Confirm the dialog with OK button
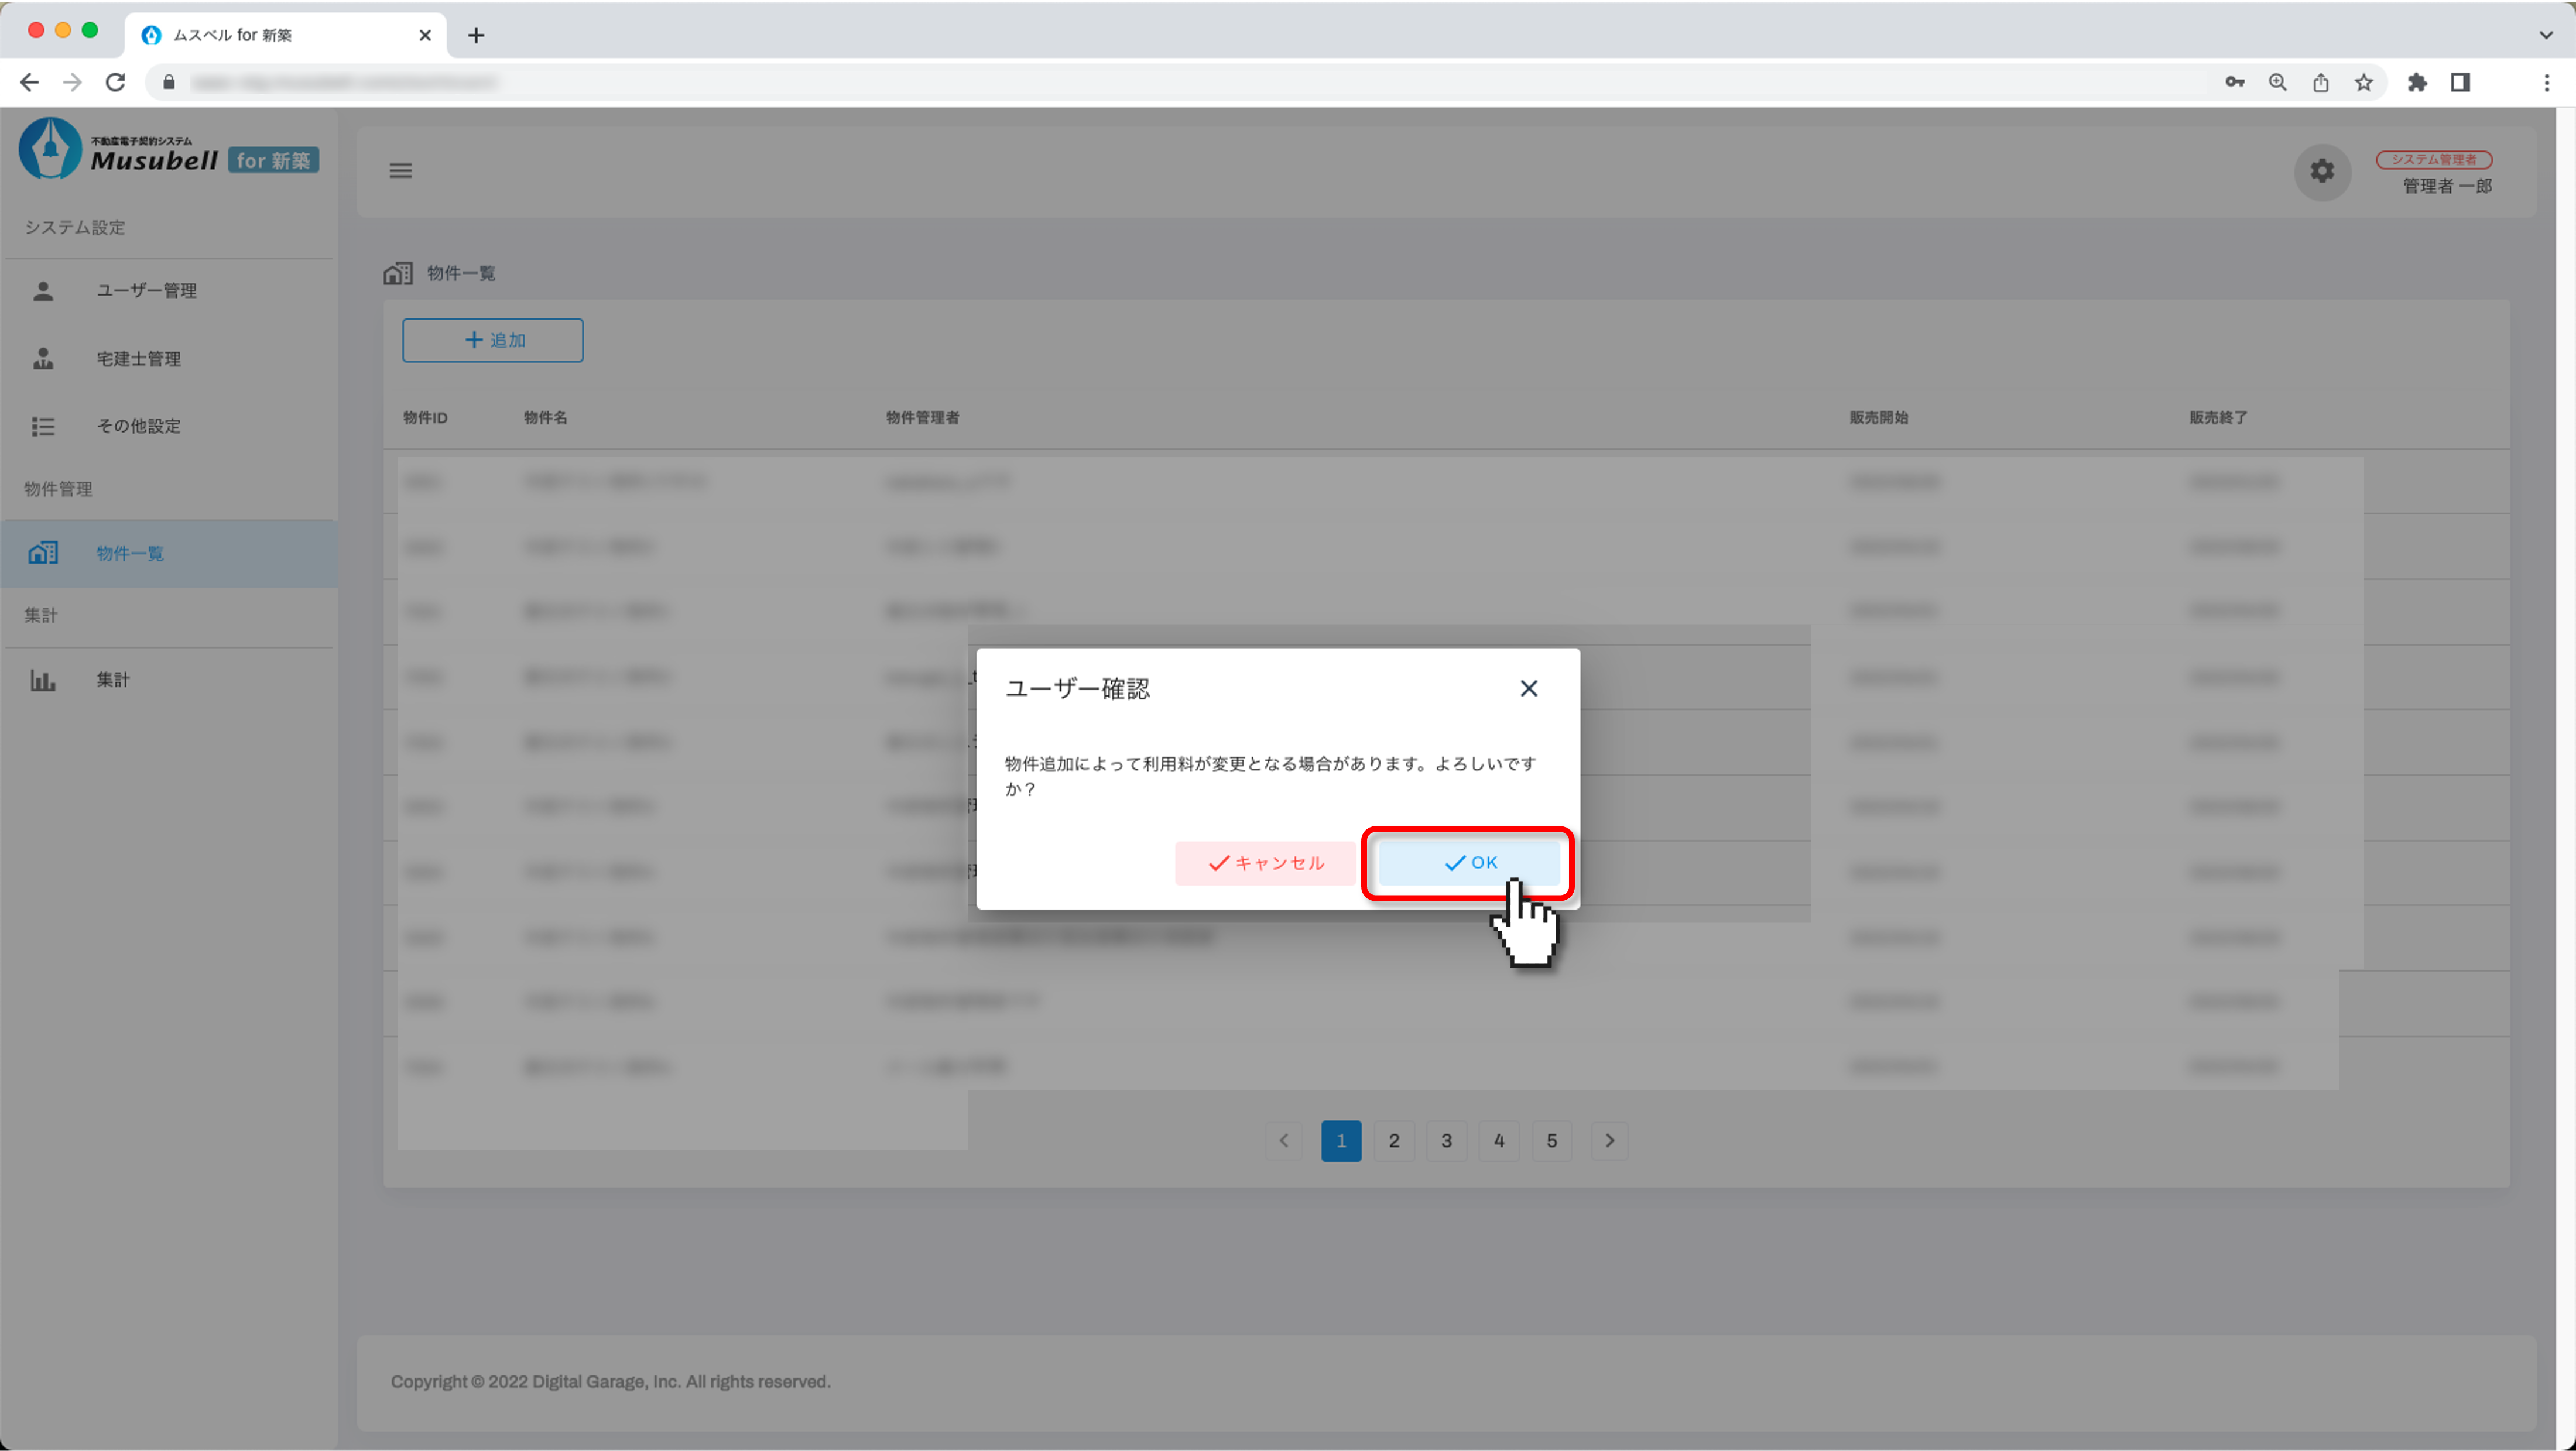 pyautogui.click(x=1469, y=863)
